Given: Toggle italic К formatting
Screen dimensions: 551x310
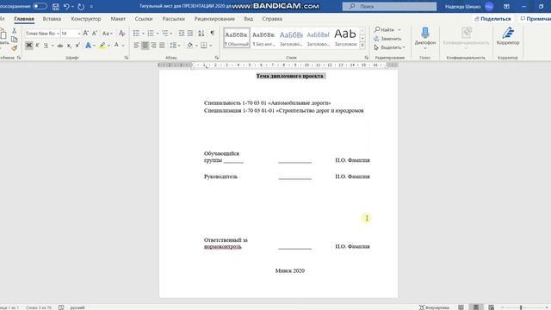Looking at the screenshot, I should tap(37, 46).
